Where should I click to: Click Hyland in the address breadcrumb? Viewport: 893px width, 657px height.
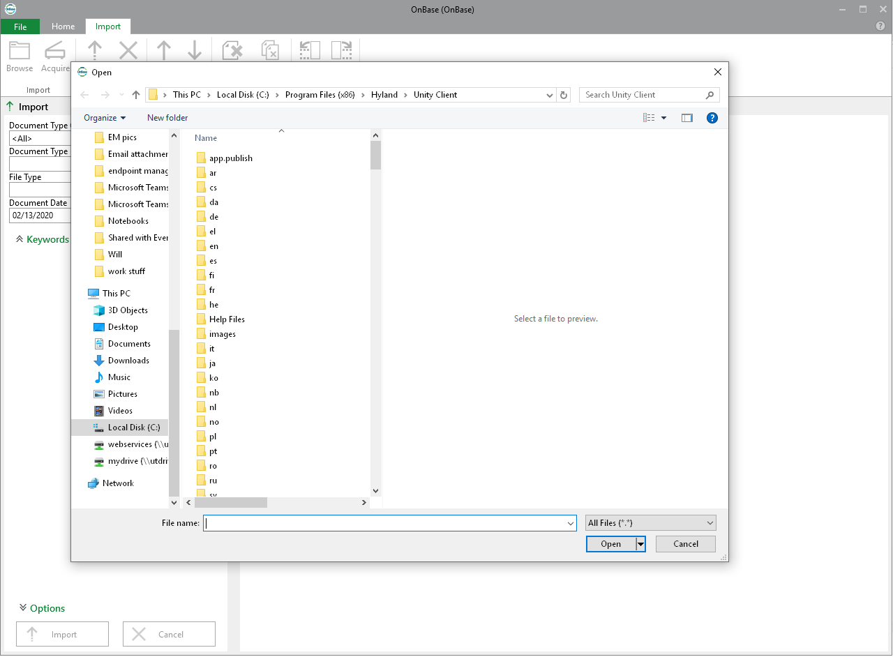click(x=384, y=95)
